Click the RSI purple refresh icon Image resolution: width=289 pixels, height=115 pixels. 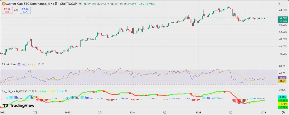pos(19,64)
